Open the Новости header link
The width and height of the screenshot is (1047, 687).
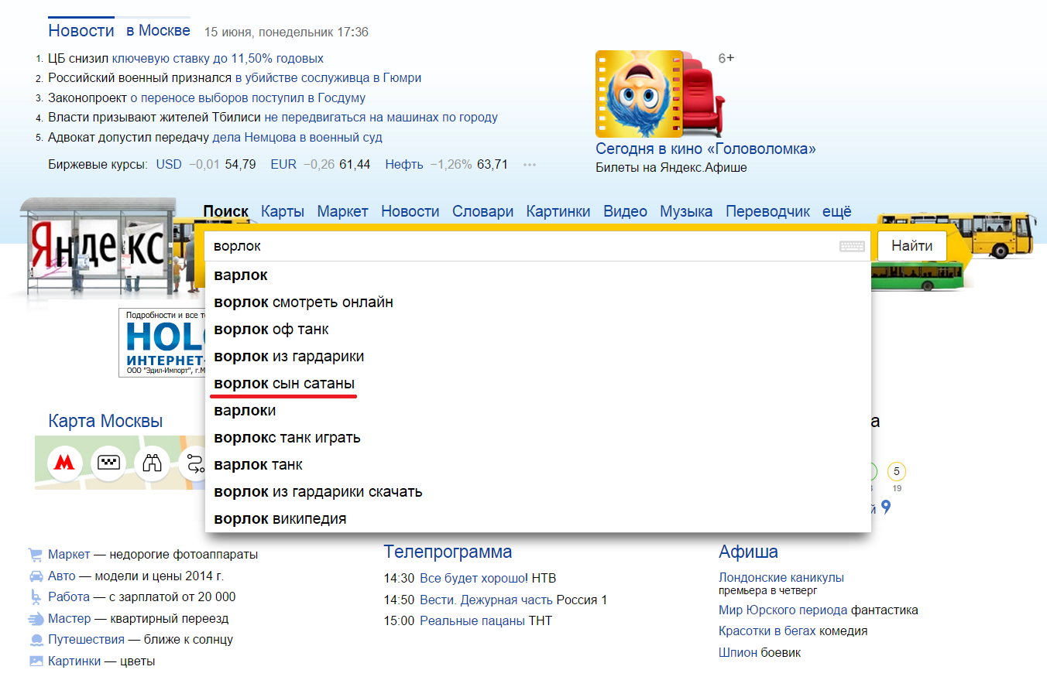point(81,31)
